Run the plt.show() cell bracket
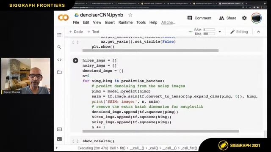 point(75,42)
